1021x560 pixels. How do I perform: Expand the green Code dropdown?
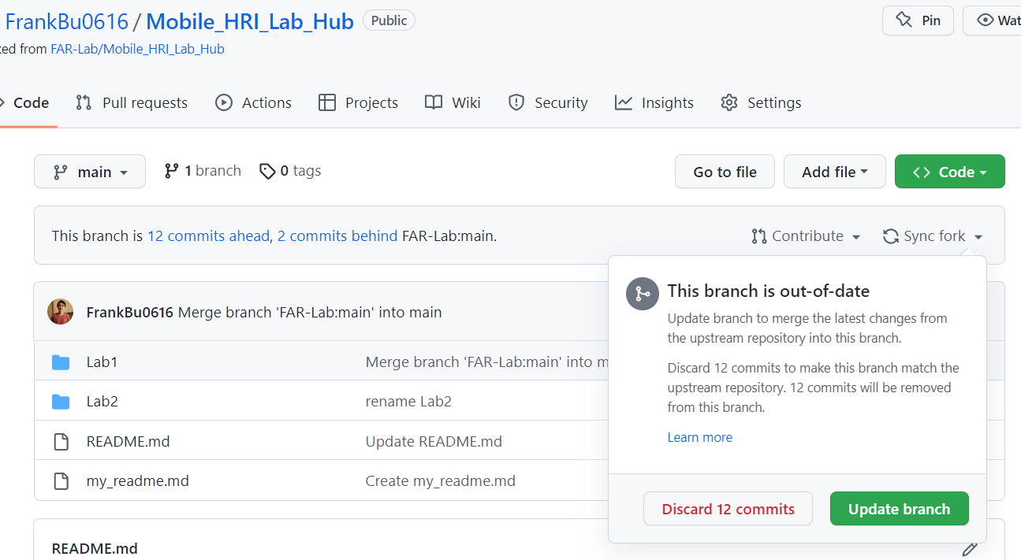pyautogui.click(x=950, y=172)
